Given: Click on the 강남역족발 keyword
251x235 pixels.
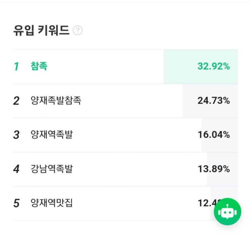Looking at the screenshot, I should click(x=51, y=169).
